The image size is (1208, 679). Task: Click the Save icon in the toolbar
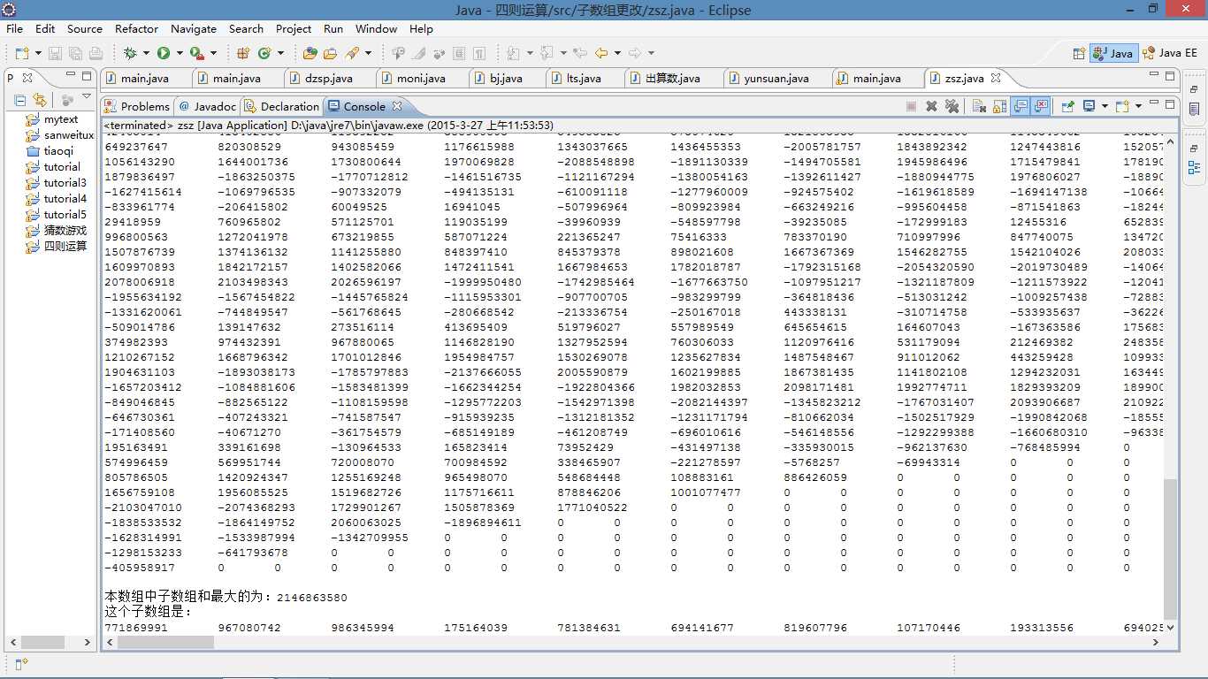55,54
